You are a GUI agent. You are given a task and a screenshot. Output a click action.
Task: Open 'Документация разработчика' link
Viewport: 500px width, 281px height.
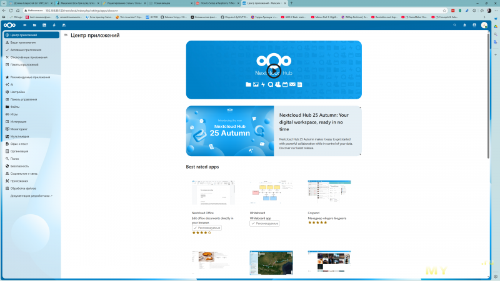pyautogui.click(x=31, y=195)
